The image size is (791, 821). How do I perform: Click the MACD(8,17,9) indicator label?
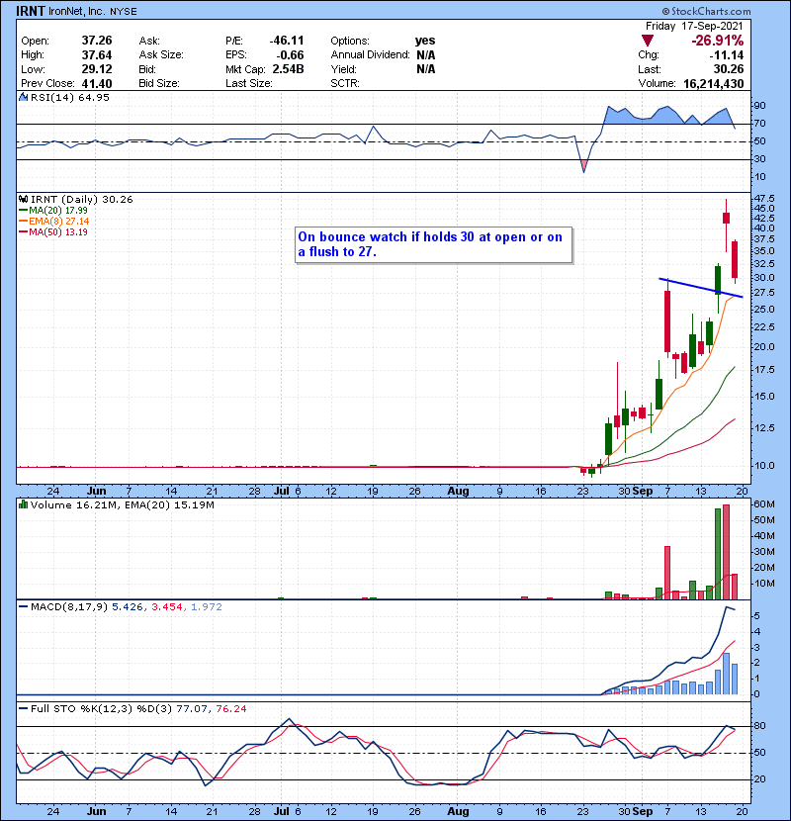point(69,607)
